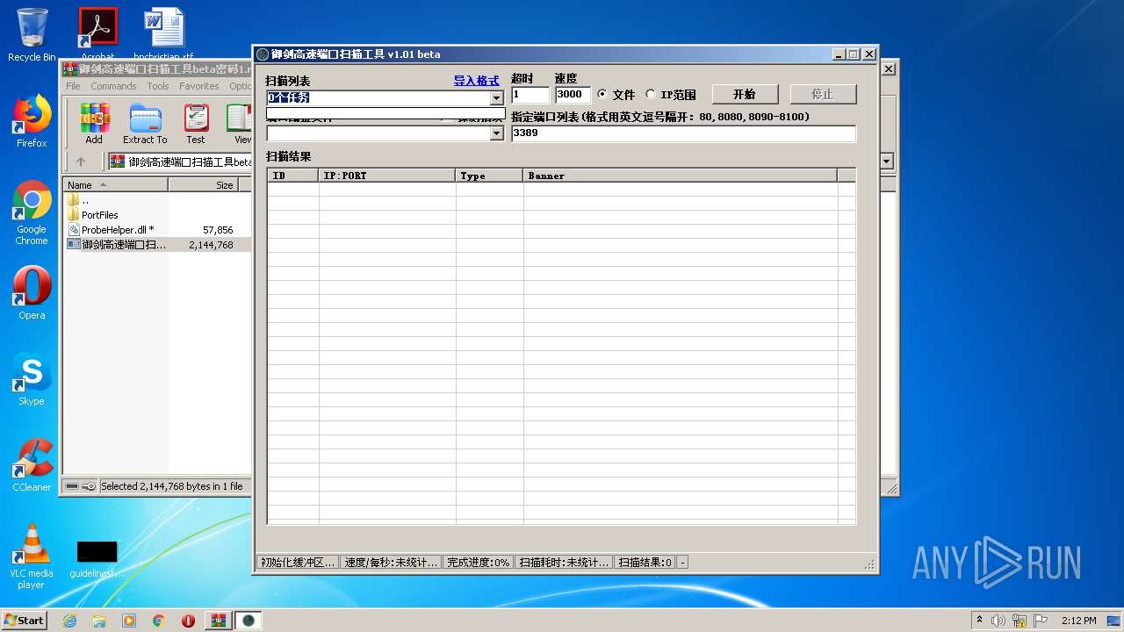Viewport: 1124px width, 632px height.
Task: Open the WinRAR Tools menu
Action: point(158,86)
